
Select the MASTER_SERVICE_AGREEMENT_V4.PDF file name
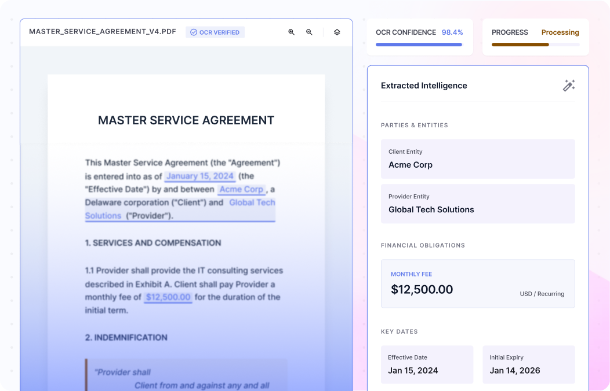point(102,31)
